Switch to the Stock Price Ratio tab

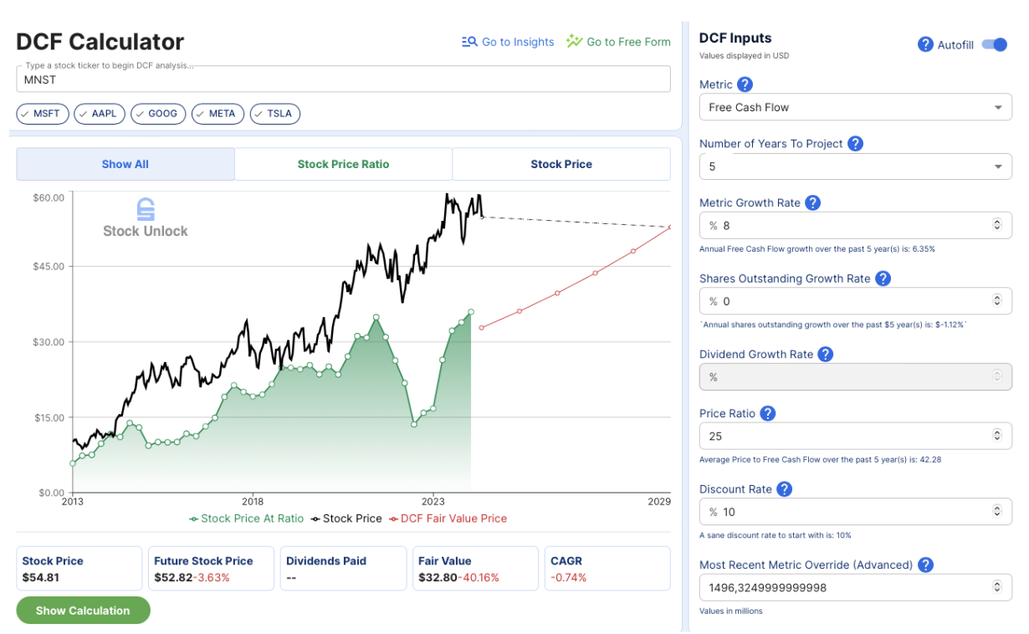tap(343, 164)
